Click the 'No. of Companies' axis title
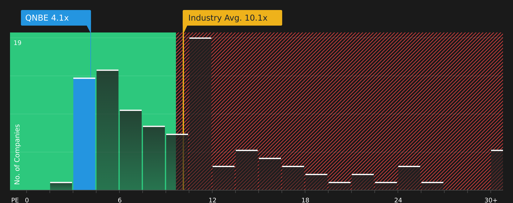Screen dimensions: 513x203 coord(17,154)
